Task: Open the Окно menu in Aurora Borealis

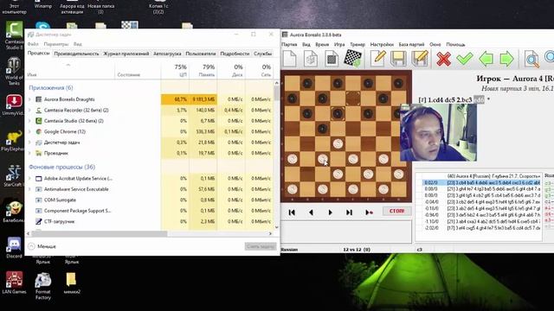Action: (435, 44)
